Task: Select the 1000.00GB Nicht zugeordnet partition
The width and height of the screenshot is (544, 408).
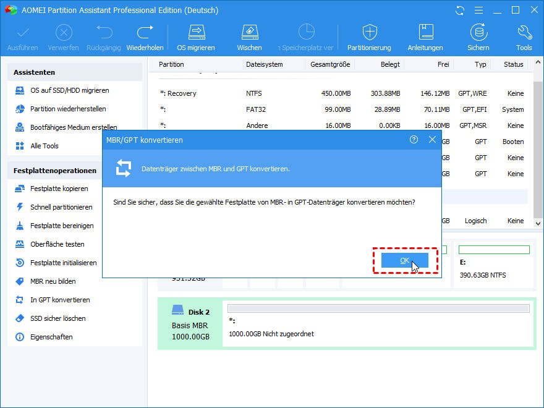Action: point(378,324)
